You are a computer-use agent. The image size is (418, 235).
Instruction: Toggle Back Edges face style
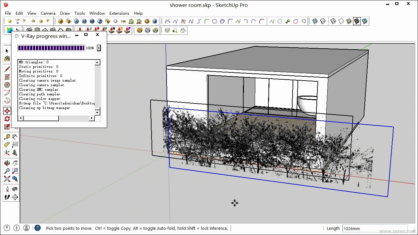point(323,21)
